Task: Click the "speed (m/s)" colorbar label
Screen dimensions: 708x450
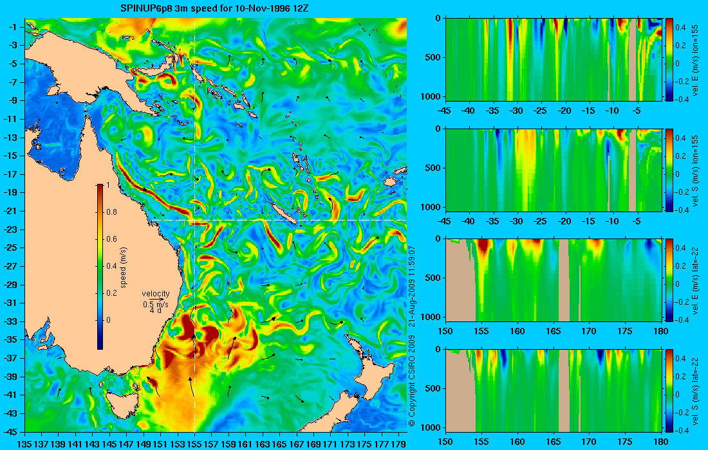Action: pos(124,267)
